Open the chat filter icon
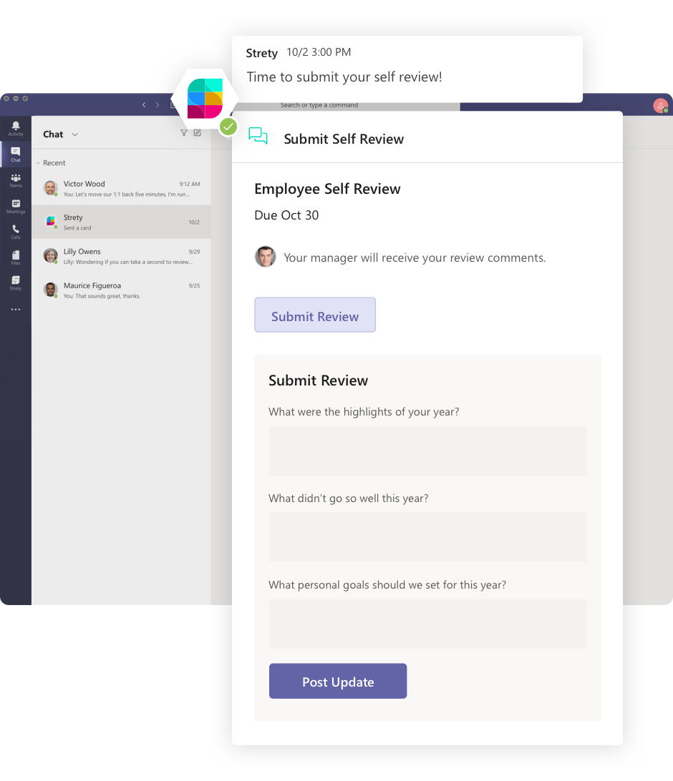The width and height of the screenshot is (673, 781). 183,132
